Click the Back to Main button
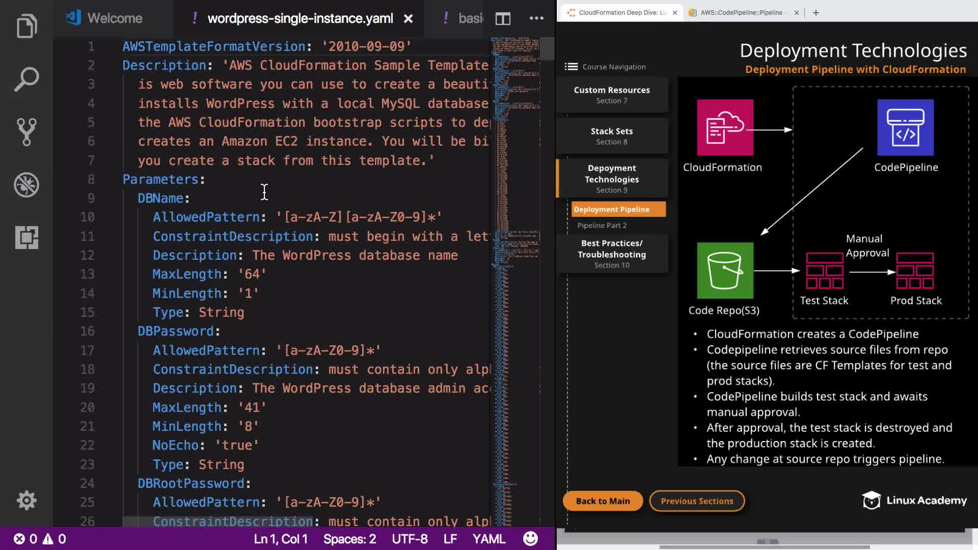The height and width of the screenshot is (550, 978). pos(603,501)
